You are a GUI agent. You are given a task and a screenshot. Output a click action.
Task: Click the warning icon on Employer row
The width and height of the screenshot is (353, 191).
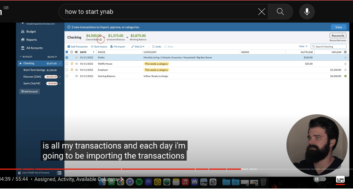click(x=72, y=70)
